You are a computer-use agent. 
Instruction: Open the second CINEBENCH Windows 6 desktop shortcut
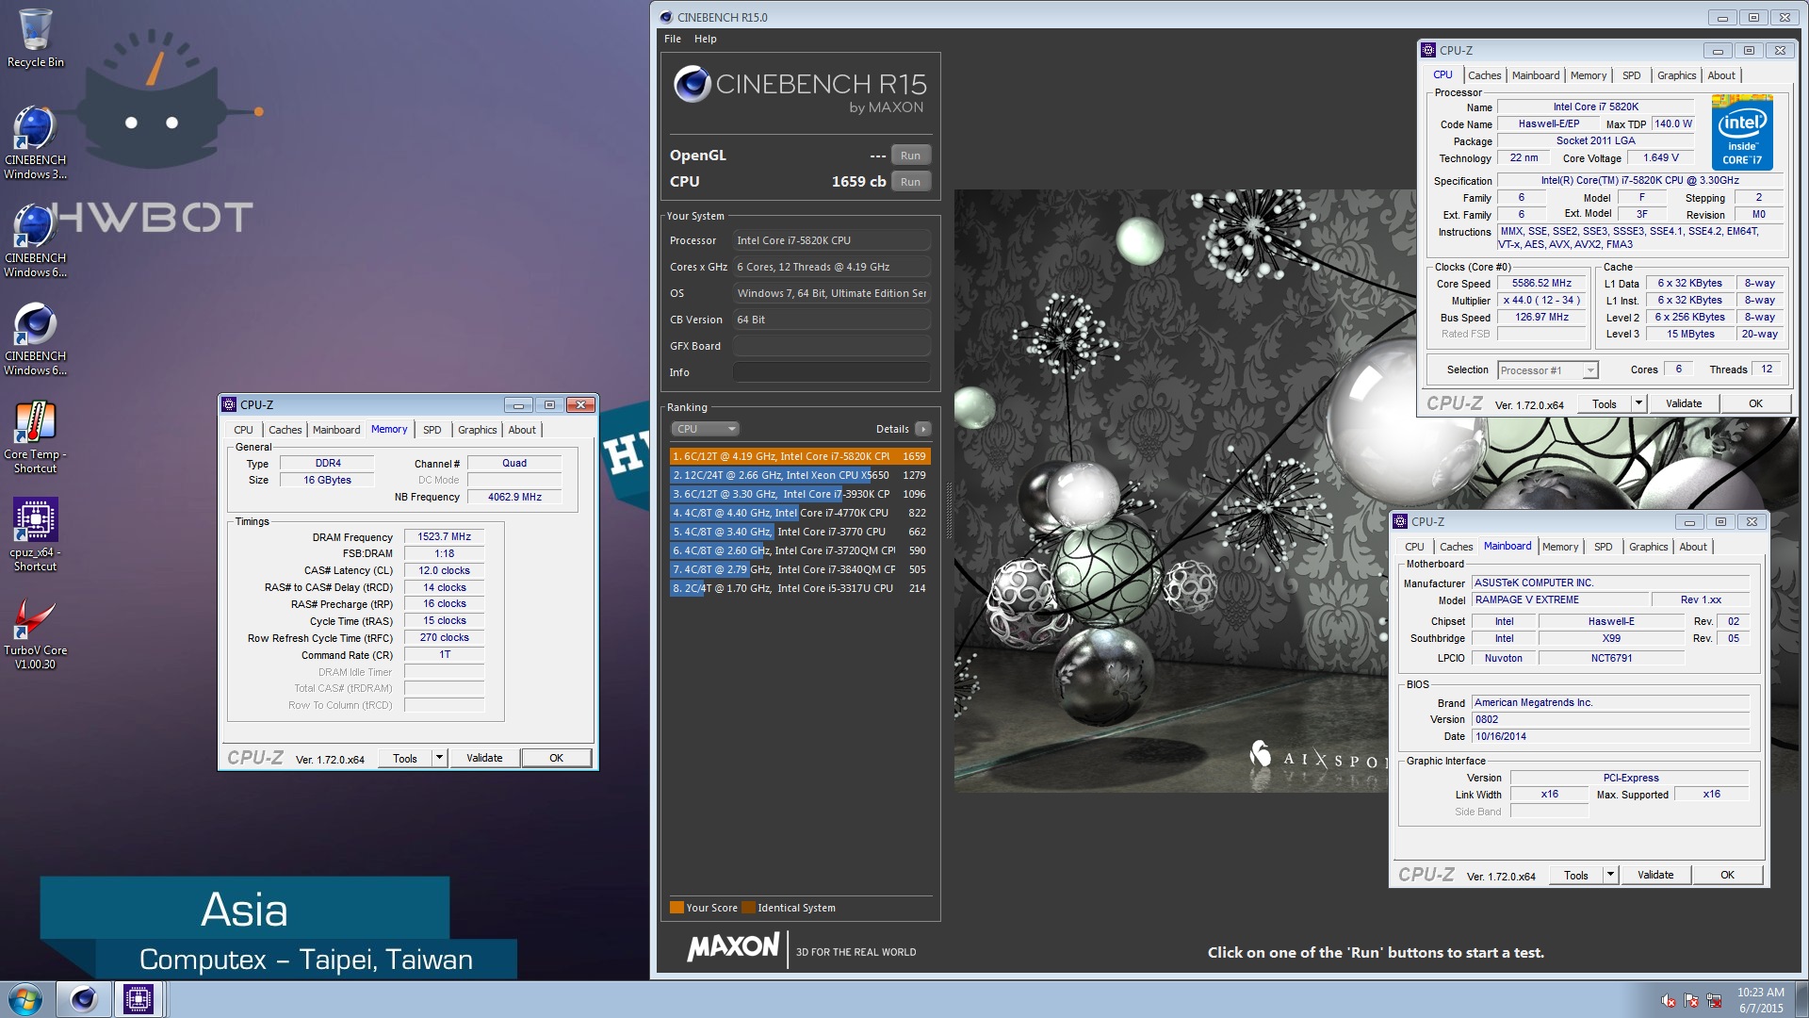click(x=35, y=337)
